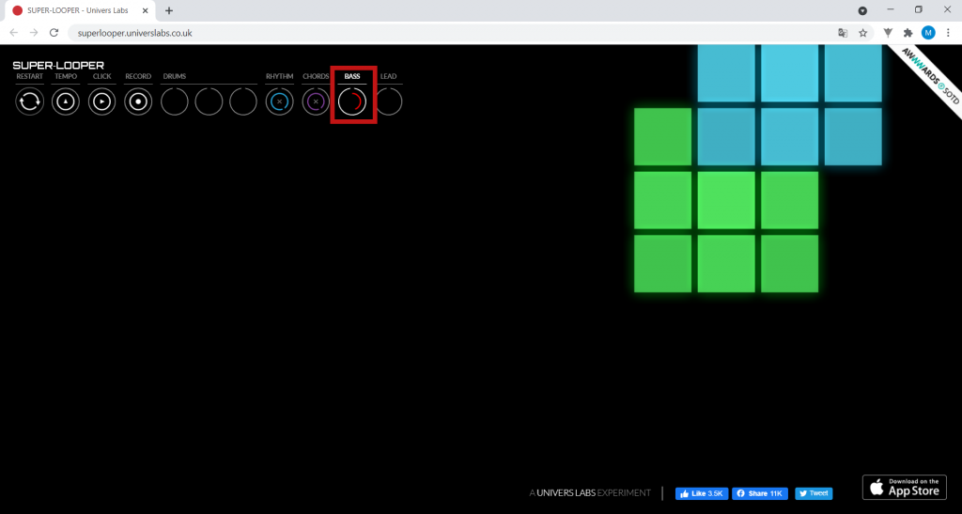Viewport: 962px width, 514px height.
Task: Tap the bottom-middle blue pad
Action: (x=789, y=137)
